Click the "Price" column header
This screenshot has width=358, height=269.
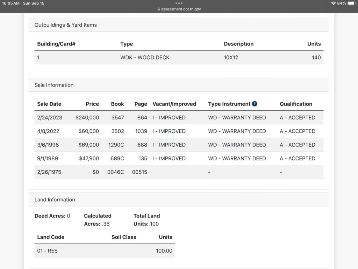pyautogui.click(x=92, y=104)
